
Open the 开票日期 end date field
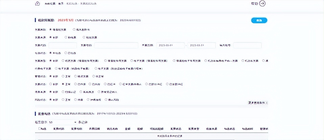coord(202,45)
